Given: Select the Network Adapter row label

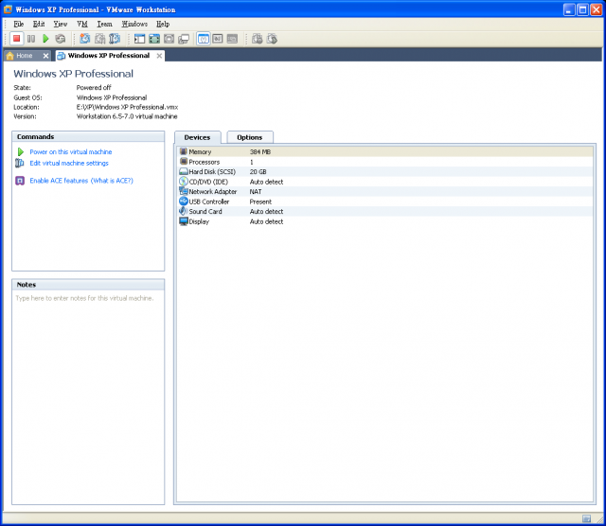Looking at the screenshot, I should (212, 191).
